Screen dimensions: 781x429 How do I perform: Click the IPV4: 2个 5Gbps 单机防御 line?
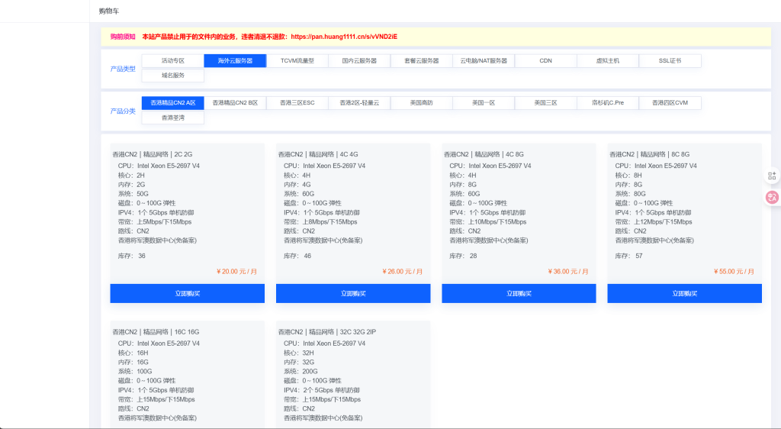click(x=322, y=390)
